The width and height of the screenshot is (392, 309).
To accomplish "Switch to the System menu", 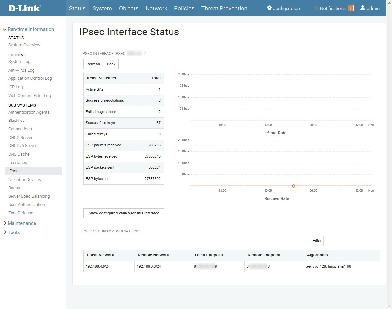I will [102, 8].
